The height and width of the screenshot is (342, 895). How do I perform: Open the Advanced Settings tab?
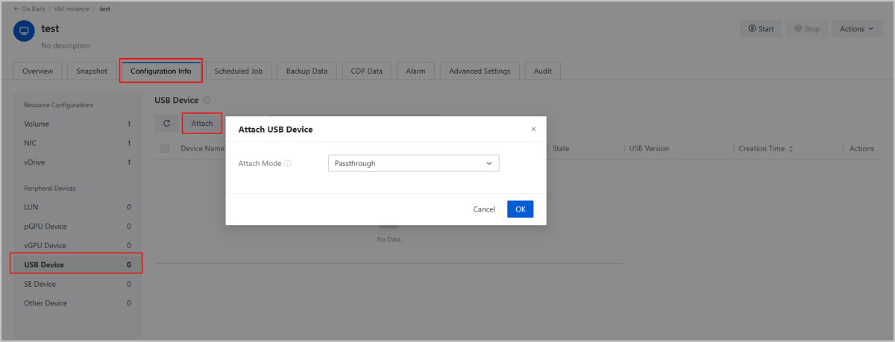480,72
